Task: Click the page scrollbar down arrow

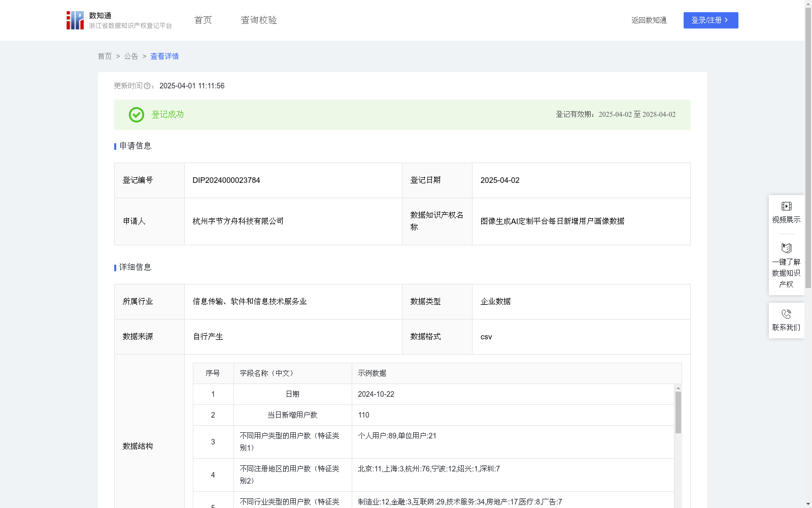Action: (x=808, y=504)
